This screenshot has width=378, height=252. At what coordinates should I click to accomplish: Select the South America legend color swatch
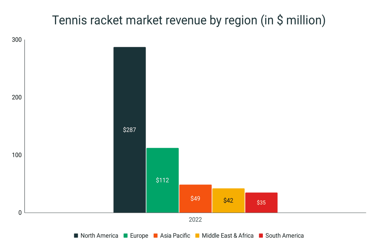[x=261, y=236]
